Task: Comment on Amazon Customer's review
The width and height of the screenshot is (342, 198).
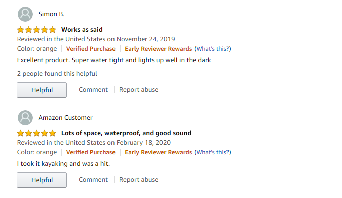Action: click(93, 180)
